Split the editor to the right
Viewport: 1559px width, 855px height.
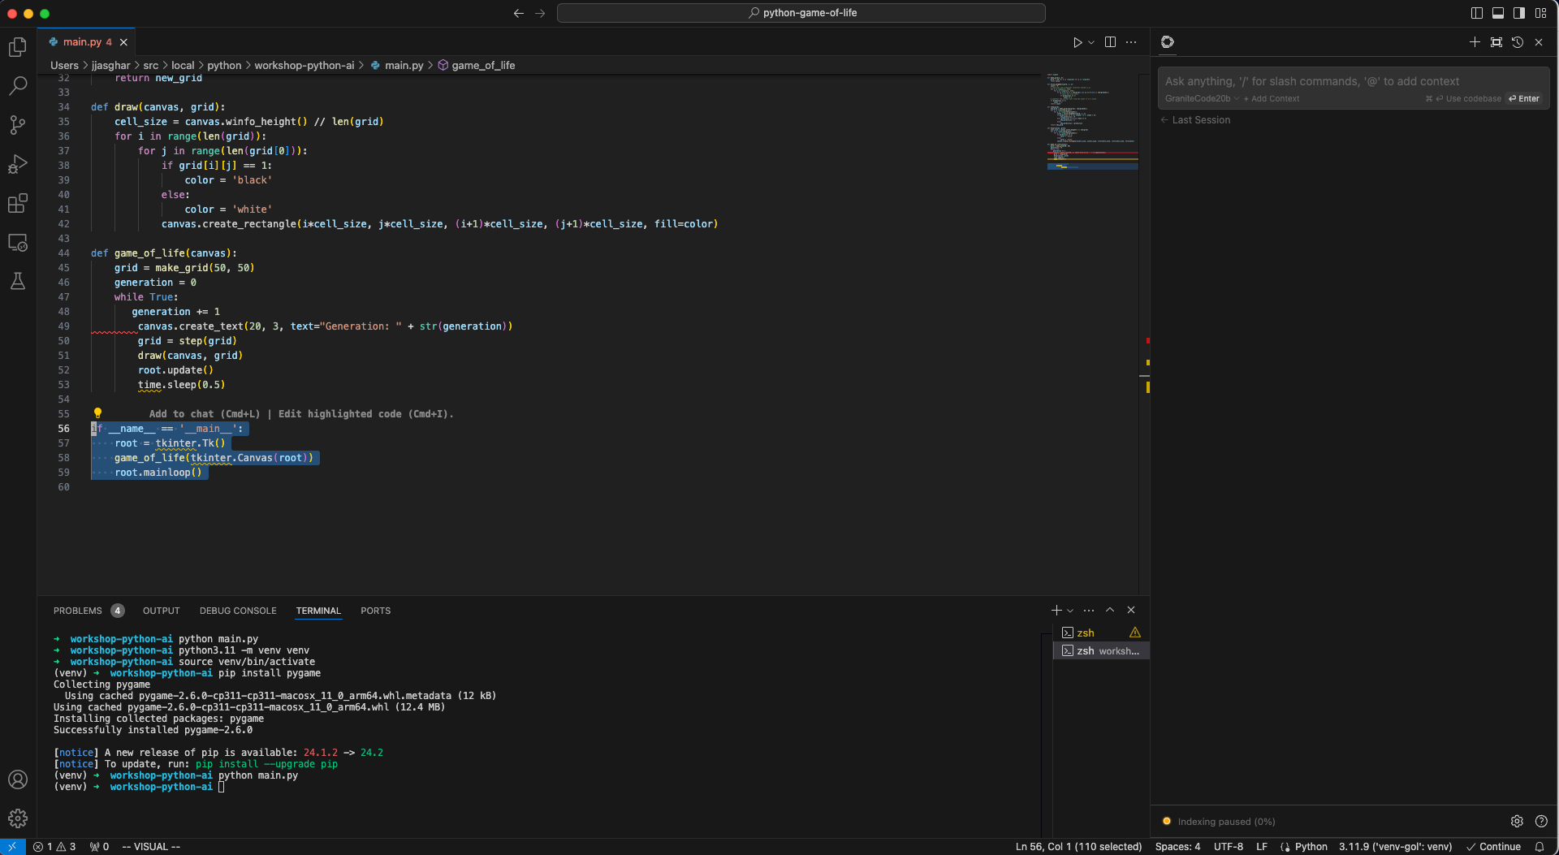coord(1110,42)
